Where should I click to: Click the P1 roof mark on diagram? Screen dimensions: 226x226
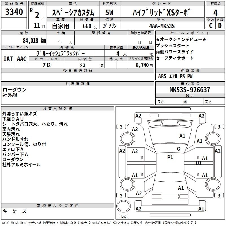pos(170,157)
